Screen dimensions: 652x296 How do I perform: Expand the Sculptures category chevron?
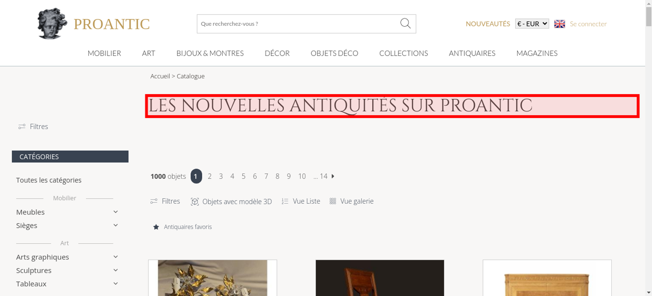[x=115, y=270]
